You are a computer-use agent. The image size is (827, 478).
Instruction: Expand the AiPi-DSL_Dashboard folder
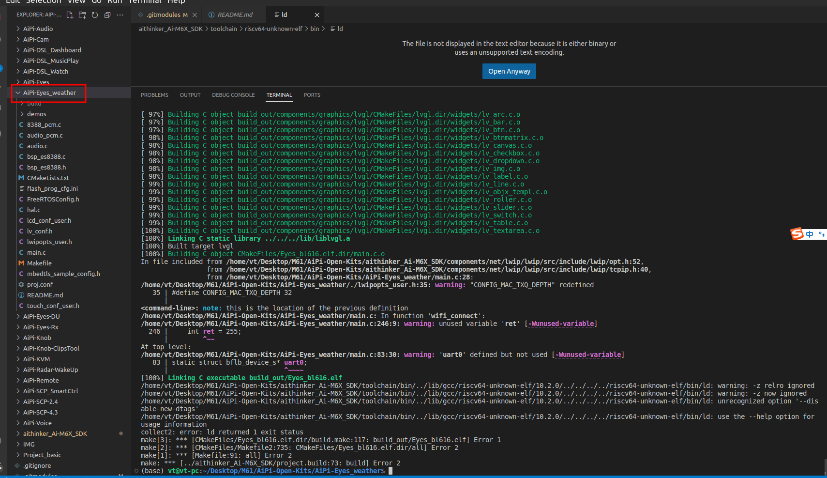[69, 50]
